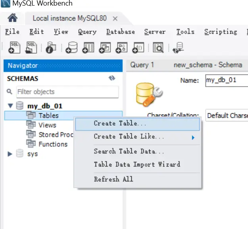
Task: Choose Table Data Import Wizard
Action: 137,165
